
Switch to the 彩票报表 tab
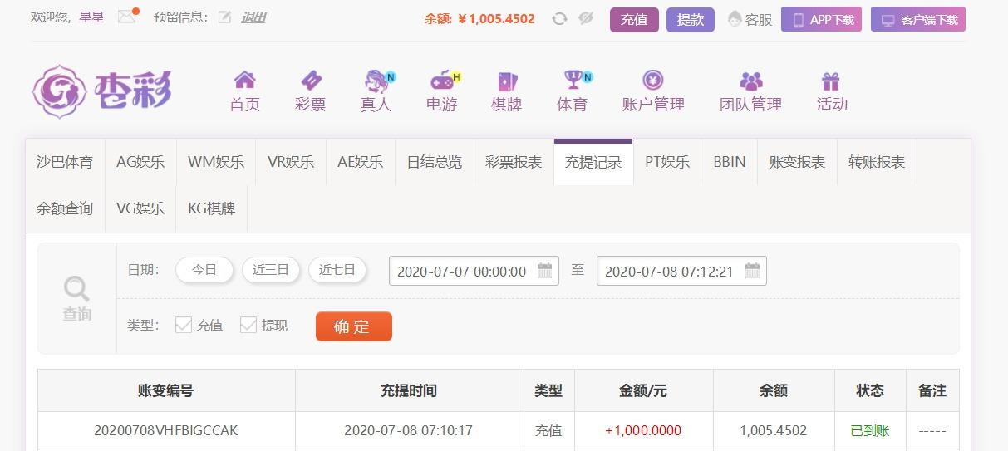(x=514, y=162)
